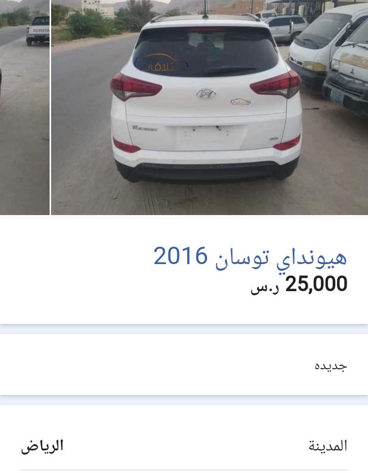
Task: Click the left rear bumper reflector
Action: point(126,147)
